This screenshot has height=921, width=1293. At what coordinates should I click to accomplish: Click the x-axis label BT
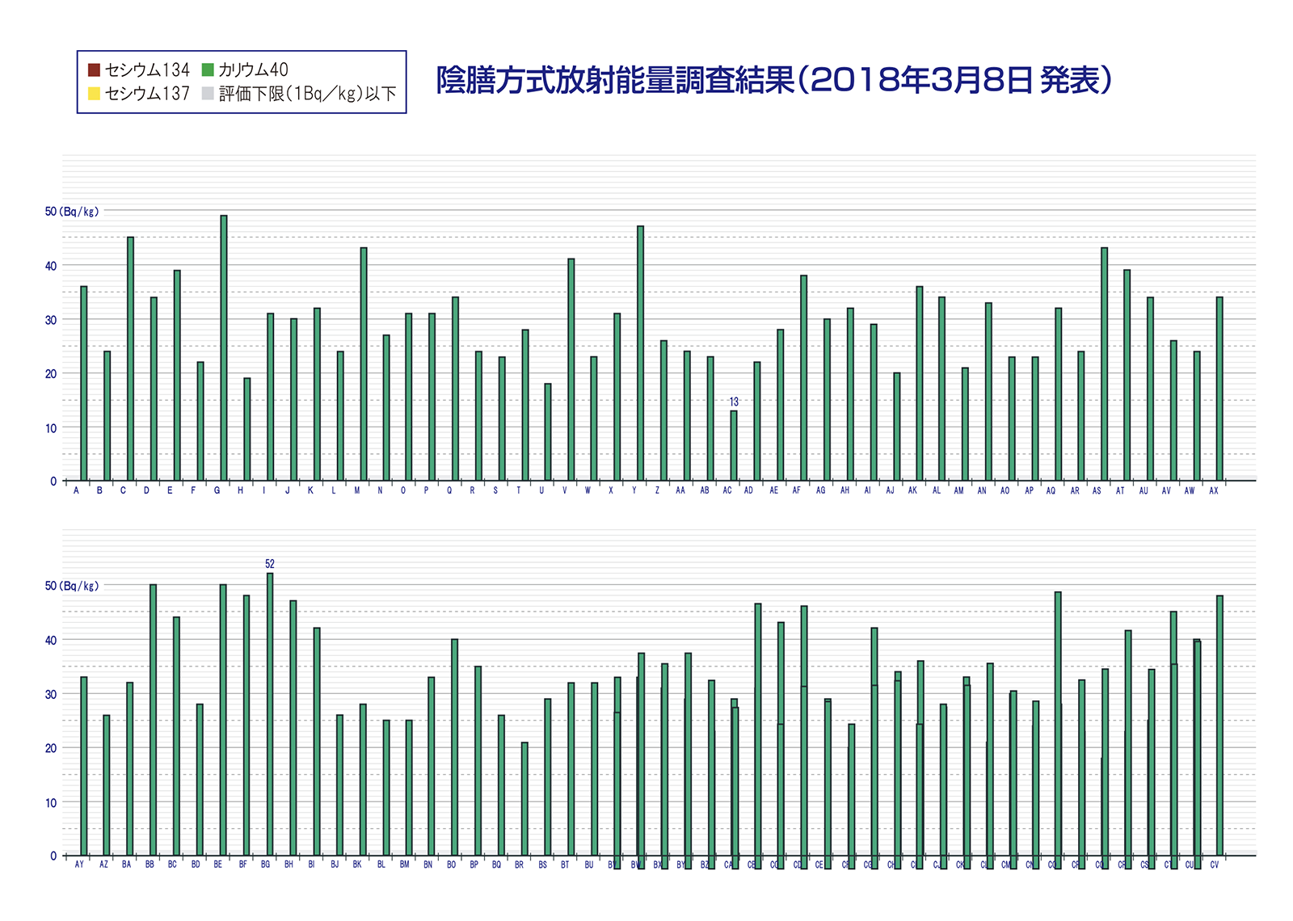click(565, 864)
